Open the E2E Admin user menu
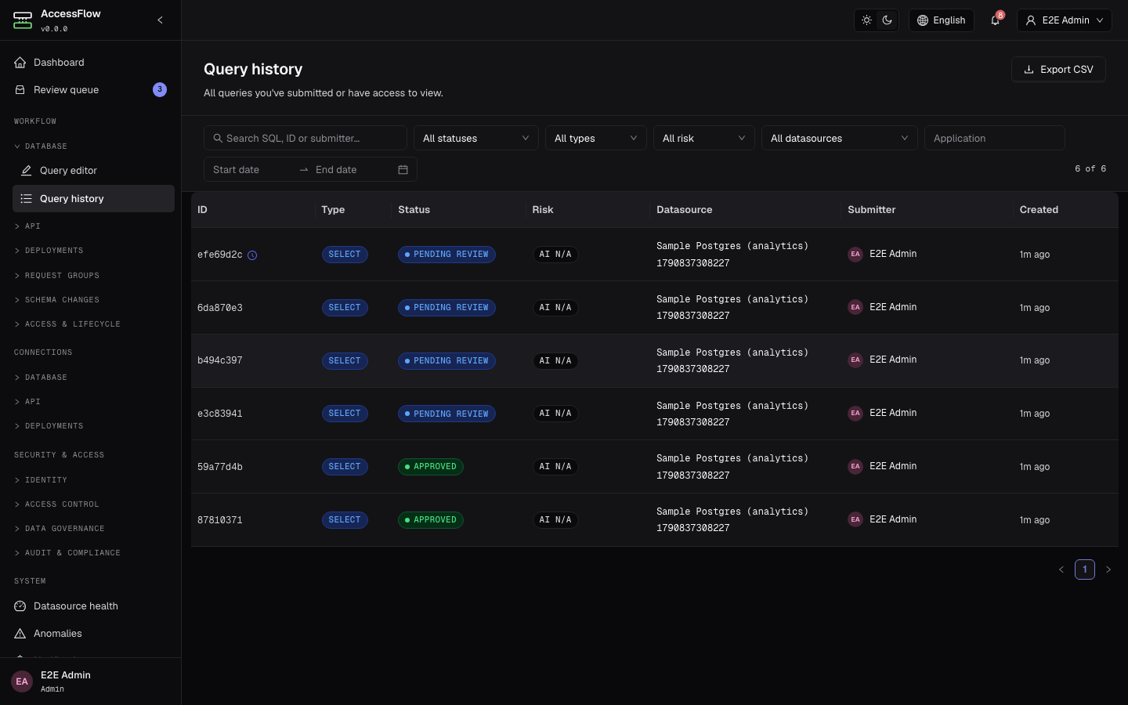The height and width of the screenshot is (705, 1128). [1065, 20]
